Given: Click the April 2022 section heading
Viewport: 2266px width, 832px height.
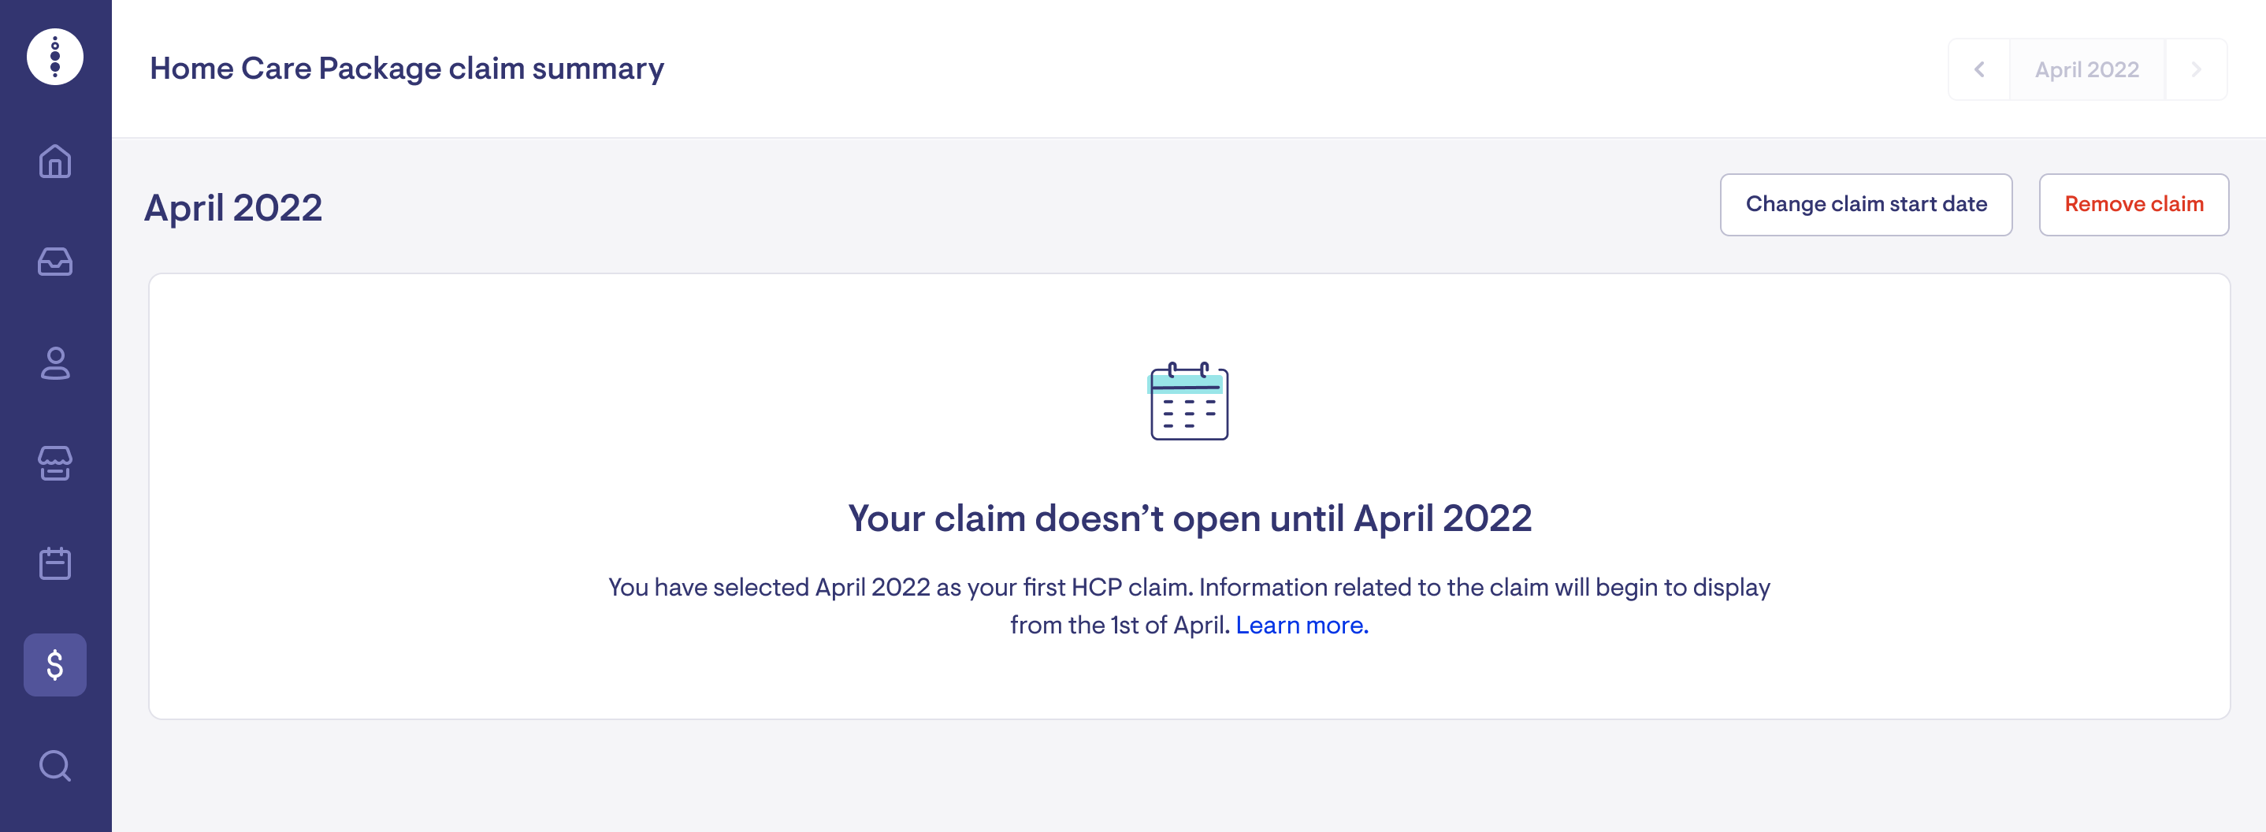Looking at the screenshot, I should (x=233, y=209).
